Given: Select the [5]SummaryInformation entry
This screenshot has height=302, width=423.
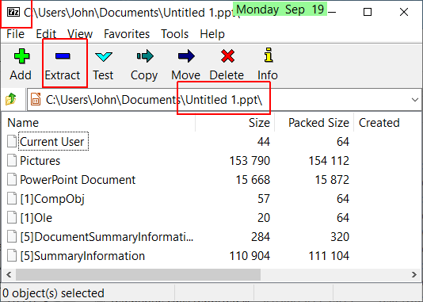Looking at the screenshot, I should coord(82,256).
